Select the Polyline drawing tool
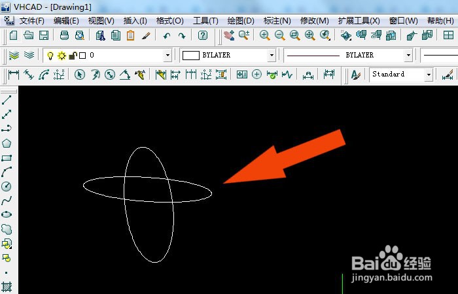Image resolution: width=458 pixels, height=294 pixels. coord(7,128)
